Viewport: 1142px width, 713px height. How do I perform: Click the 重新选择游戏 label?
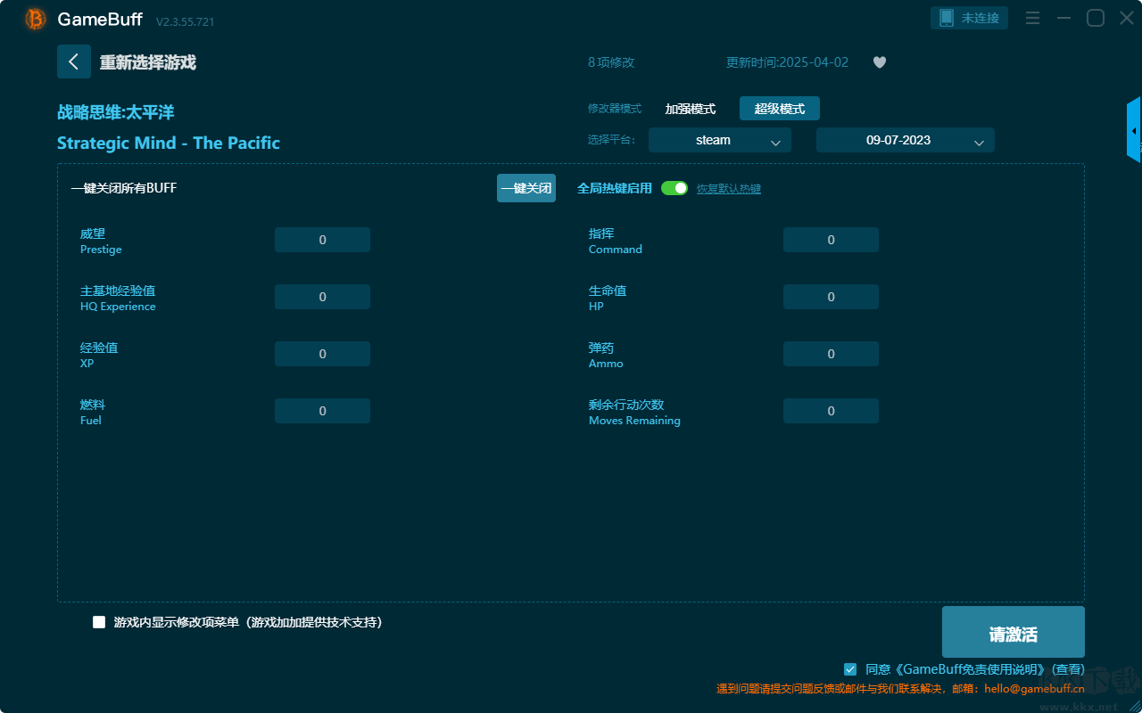coord(148,62)
